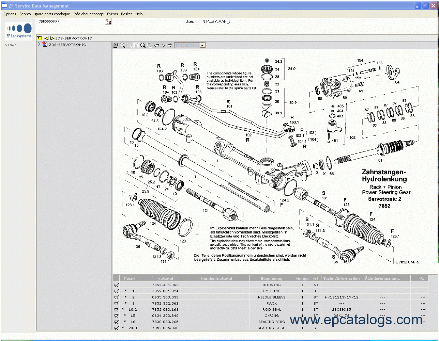439x341 pixels.
Task: Open the Help menu
Action: click(139, 14)
